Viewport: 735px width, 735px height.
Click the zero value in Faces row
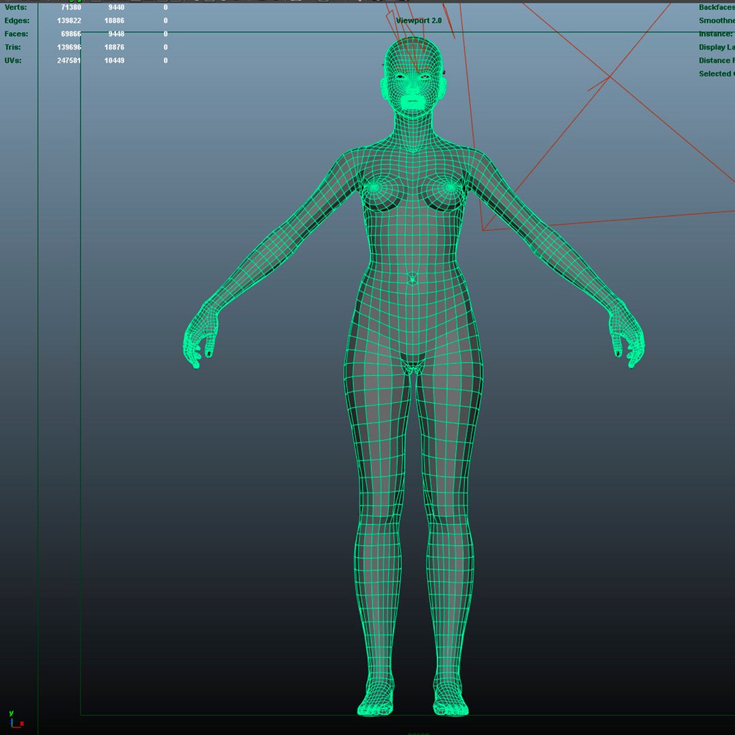tap(165, 34)
